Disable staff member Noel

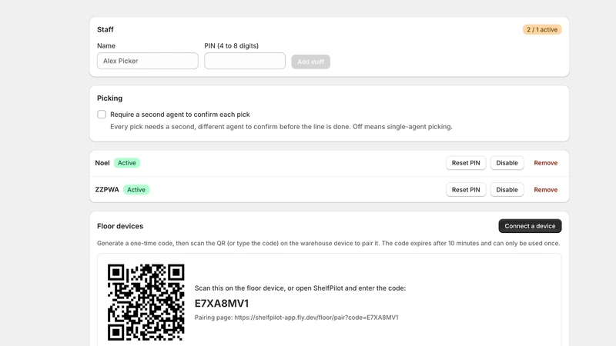[x=507, y=163]
